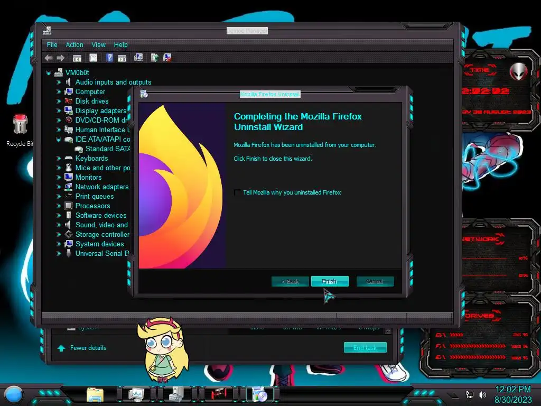Click End task in Task Manager
541x406 pixels.
pyautogui.click(x=365, y=348)
